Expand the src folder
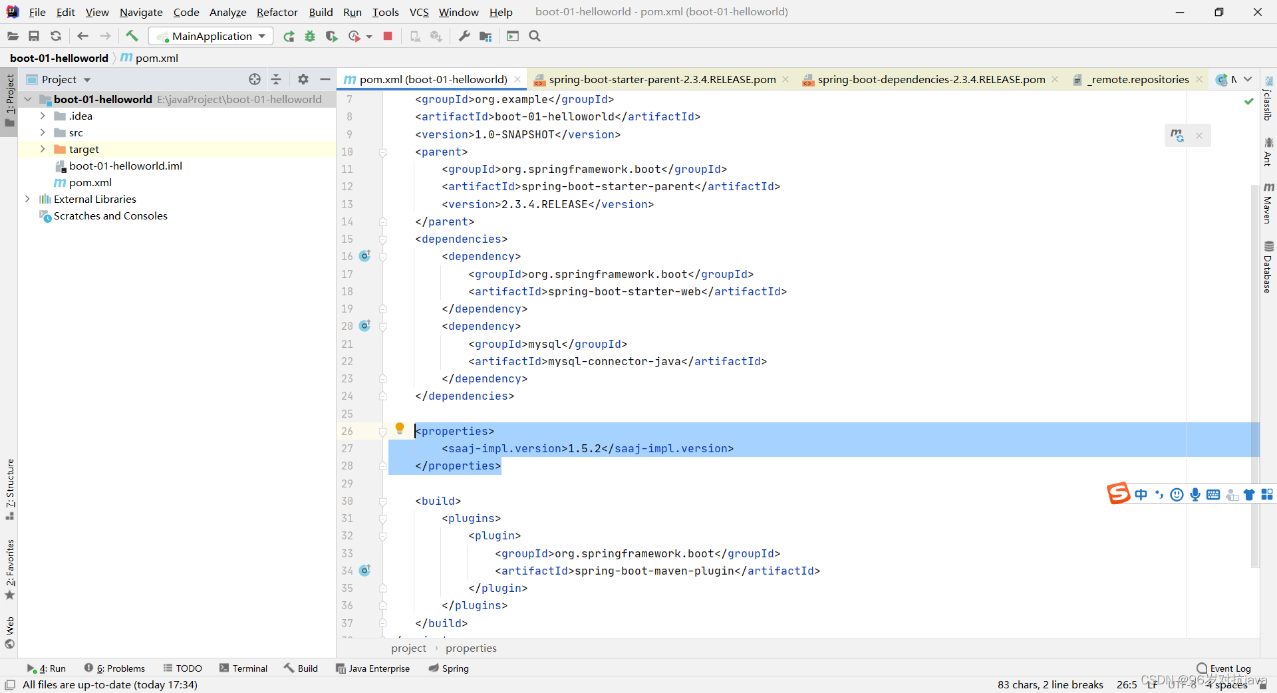The image size is (1277, 693). click(43, 132)
